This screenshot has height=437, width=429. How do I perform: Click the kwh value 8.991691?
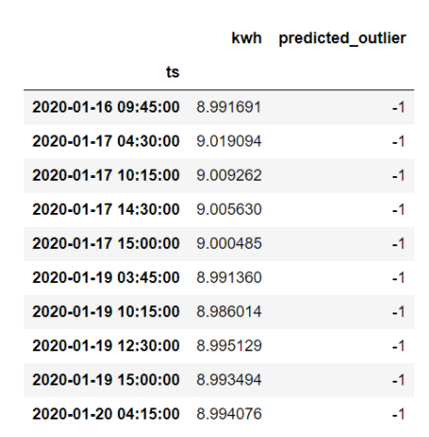point(229,107)
